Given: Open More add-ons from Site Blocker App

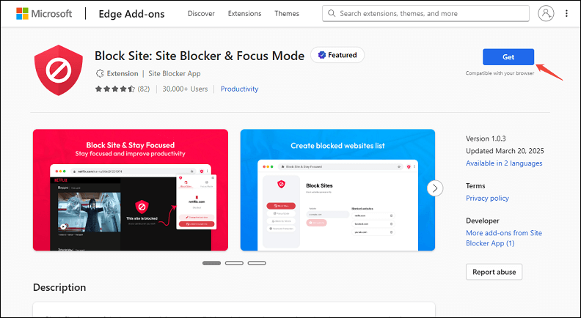Looking at the screenshot, I should click(504, 238).
